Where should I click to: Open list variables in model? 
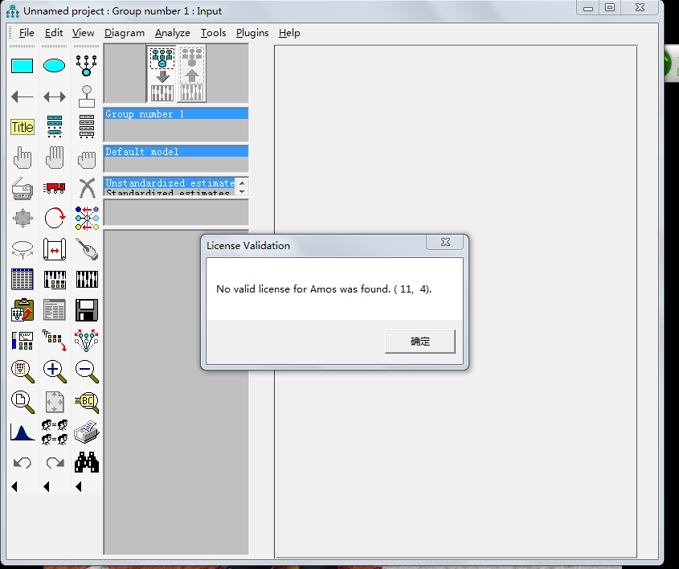(54, 126)
